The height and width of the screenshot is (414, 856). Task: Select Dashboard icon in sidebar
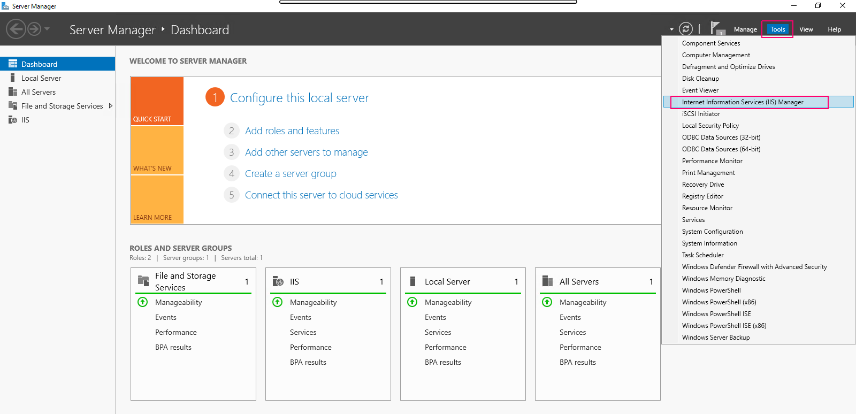pyautogui.click(x=13, y=64)
